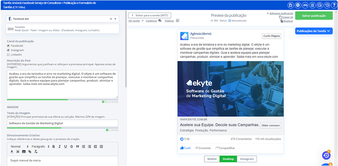Open the Facebook Ads dropdown arrow
Image resolution: width=338 pixels, height=166 pixels.
(115, 19)
